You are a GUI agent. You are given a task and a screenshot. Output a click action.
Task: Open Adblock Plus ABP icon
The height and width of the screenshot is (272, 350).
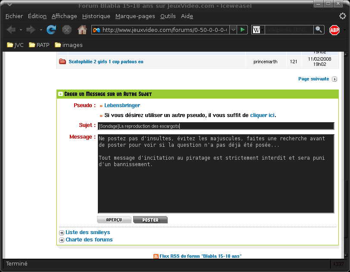click(x=334, y=30)
